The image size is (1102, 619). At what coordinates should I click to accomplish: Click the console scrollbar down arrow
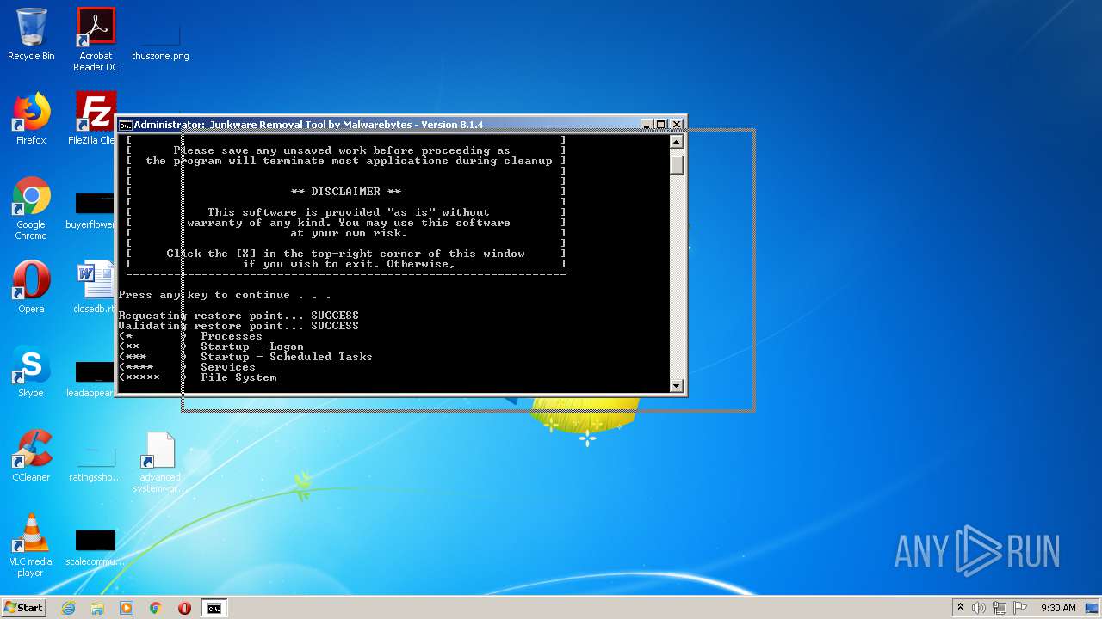click(677, 386)
